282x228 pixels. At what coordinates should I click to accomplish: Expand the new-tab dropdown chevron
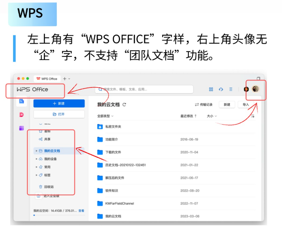[x=69, y=79]
